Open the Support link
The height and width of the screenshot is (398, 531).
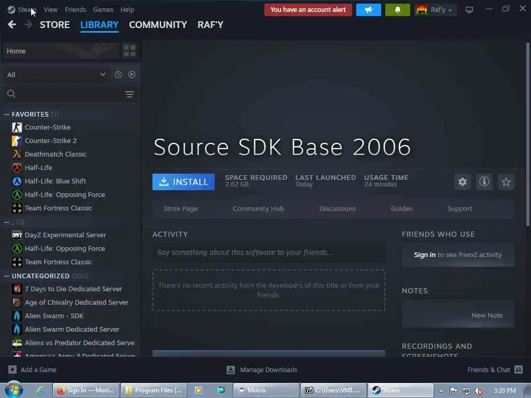459,208
